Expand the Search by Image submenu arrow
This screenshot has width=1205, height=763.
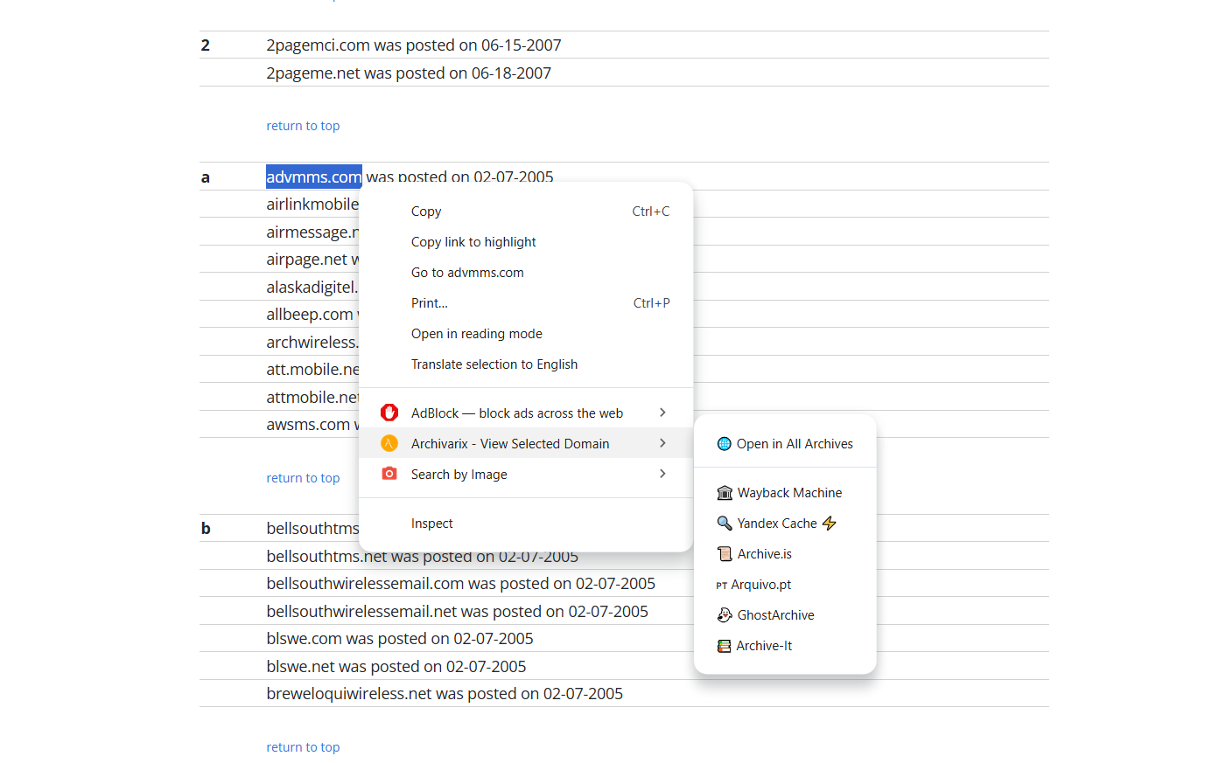tap(662, 474)
